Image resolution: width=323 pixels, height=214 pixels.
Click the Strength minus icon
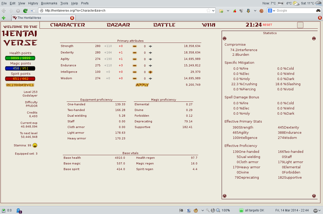pos(135,46)
